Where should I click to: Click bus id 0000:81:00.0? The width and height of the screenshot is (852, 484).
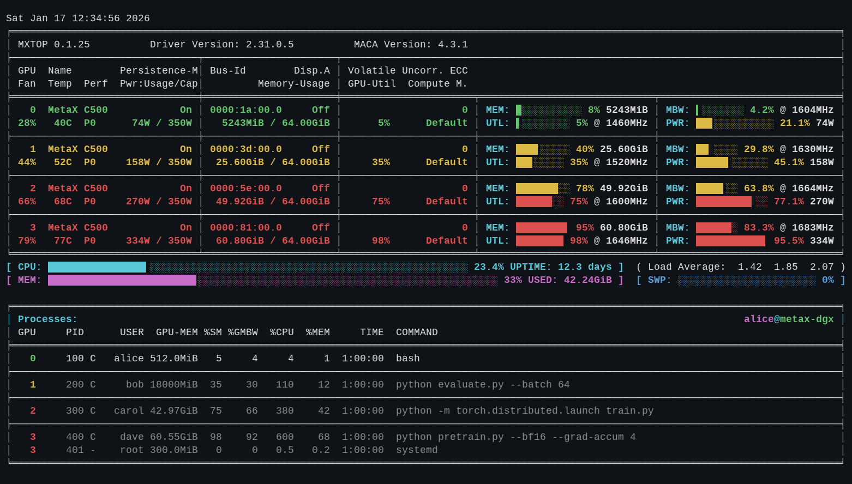[246, 228]
